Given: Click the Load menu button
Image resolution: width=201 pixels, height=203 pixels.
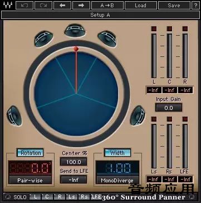Looking at the screenshot, I should pos(141,6).
